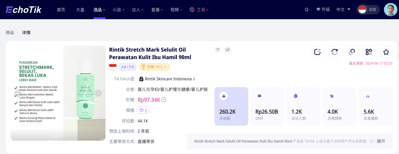Show next product image with right arrow
The height and width of the screenshot is (154, 399).
98,93
